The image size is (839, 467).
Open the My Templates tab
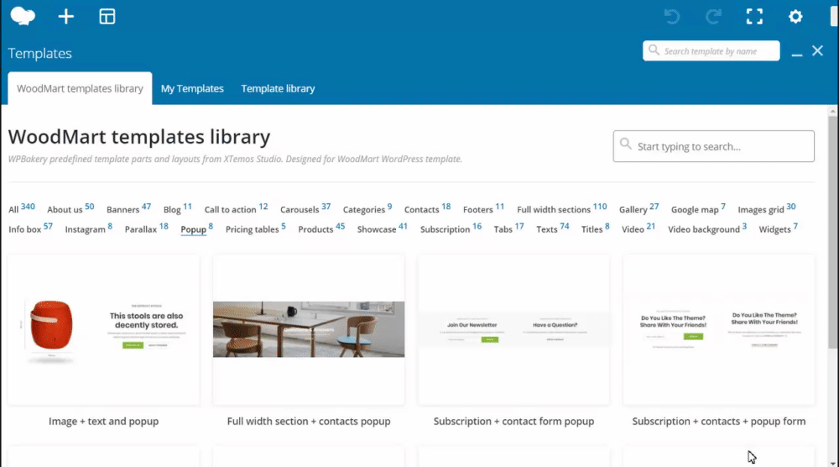tap(192, 88)
